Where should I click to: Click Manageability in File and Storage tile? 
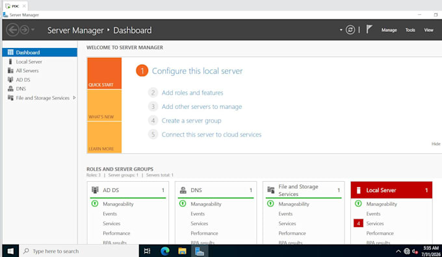294,204
